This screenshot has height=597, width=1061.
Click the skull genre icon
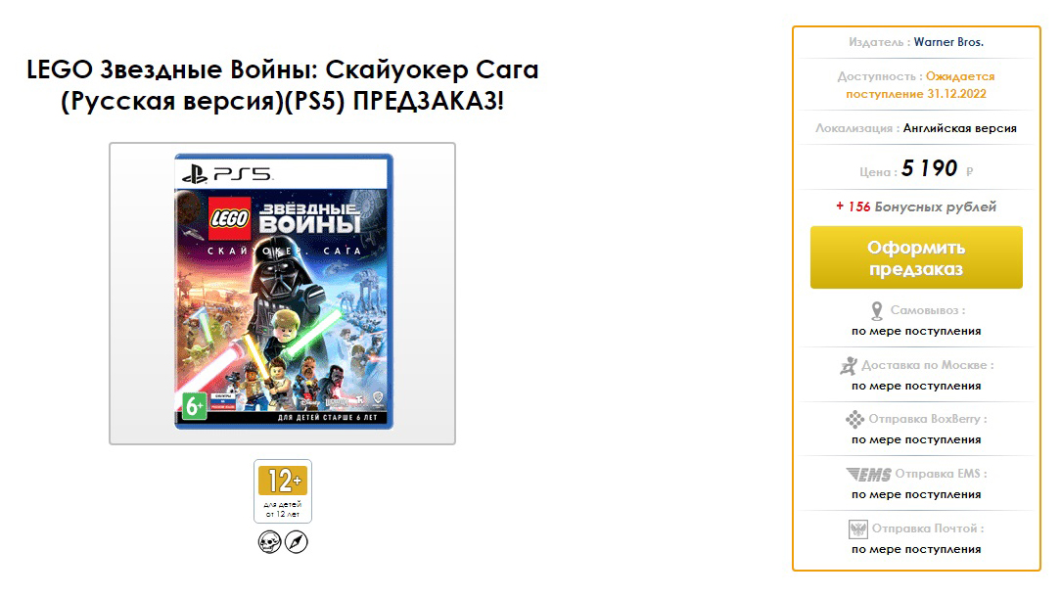(x=269, y=541)
